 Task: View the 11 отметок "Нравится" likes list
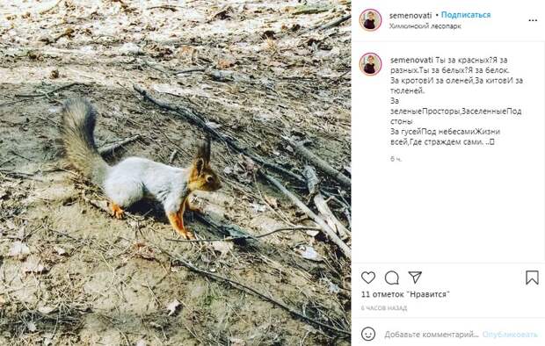pyautogui.click(x=405, y=294)
